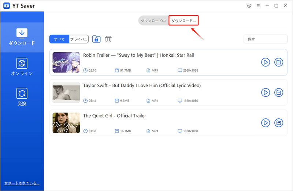293x191 pixels.
Task: Click the play icon for Robin Trailer
Action: [x=266, y=62]
